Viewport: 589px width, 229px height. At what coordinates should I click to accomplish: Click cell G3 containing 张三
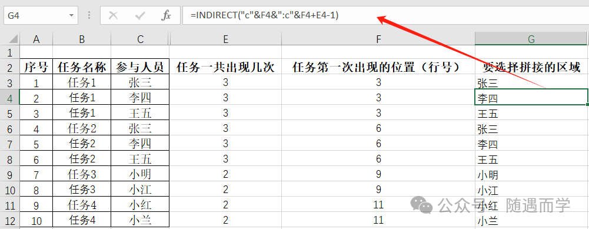pyautogui.click(x=531, y=82)
